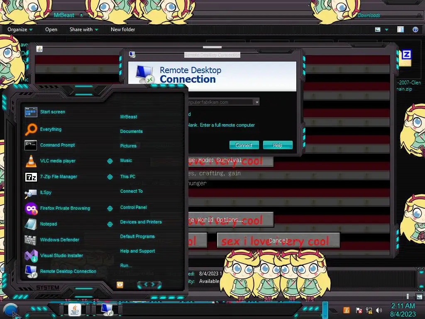Switch to the Java app on the taskbar
The image size is (425, 319).
tap(75, 309)
